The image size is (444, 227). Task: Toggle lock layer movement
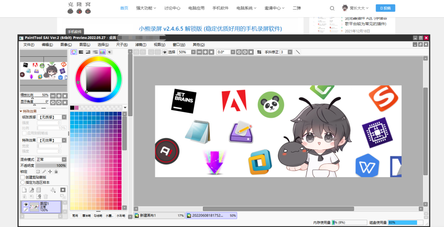coord(50,172)
